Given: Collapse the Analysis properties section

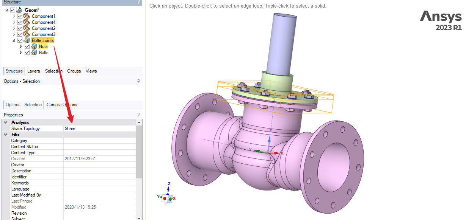Looking at the screenshot, I should pos(6,122).
